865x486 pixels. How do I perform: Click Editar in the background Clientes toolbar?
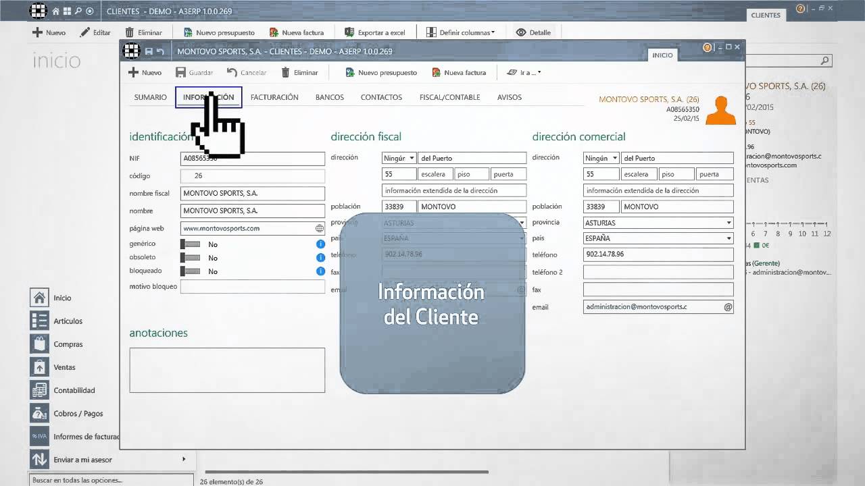tap(95, 32)
